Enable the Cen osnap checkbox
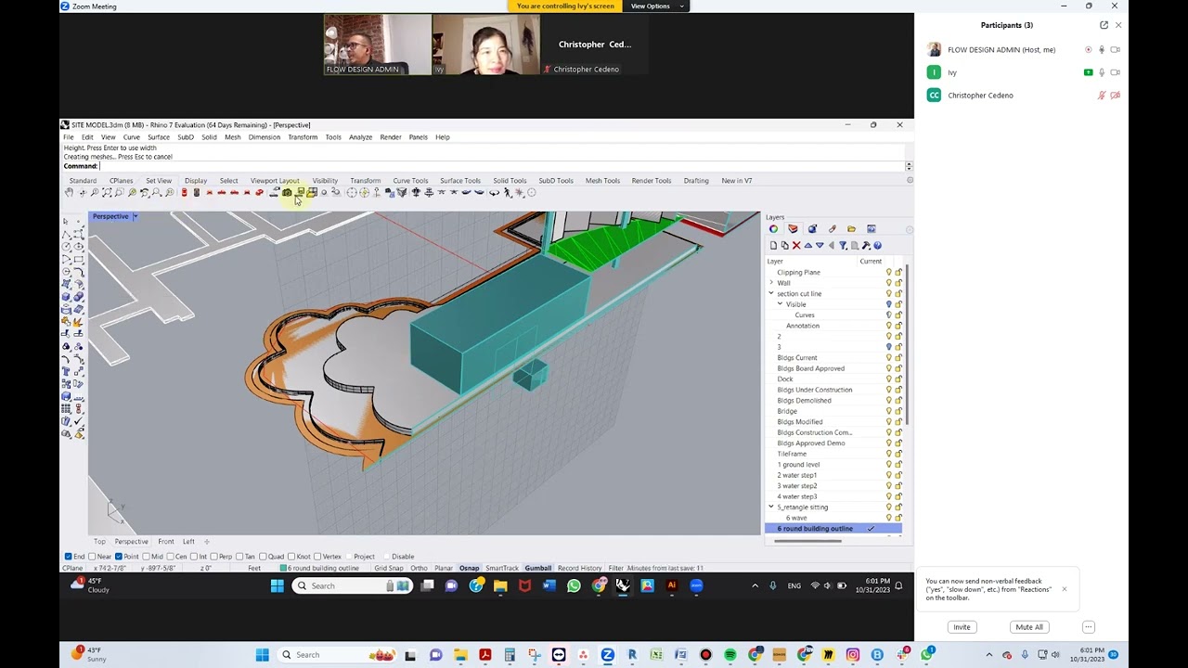The height and width of the screenshot is (668, 1188). (x=171, y=557)
